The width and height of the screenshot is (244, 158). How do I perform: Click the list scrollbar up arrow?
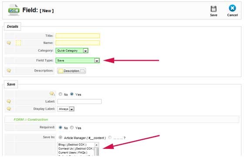96,145
